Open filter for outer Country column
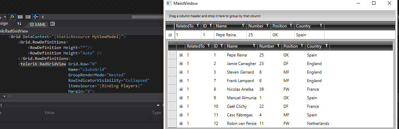The width and height of the screenshot is (399, 129). click(321, 26)
